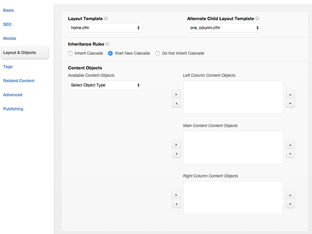Open the Alternate Child Layout Template dropdown
The width and height of the screenshot is (312, 234).
pyautogui.click(x=224, y=28)
